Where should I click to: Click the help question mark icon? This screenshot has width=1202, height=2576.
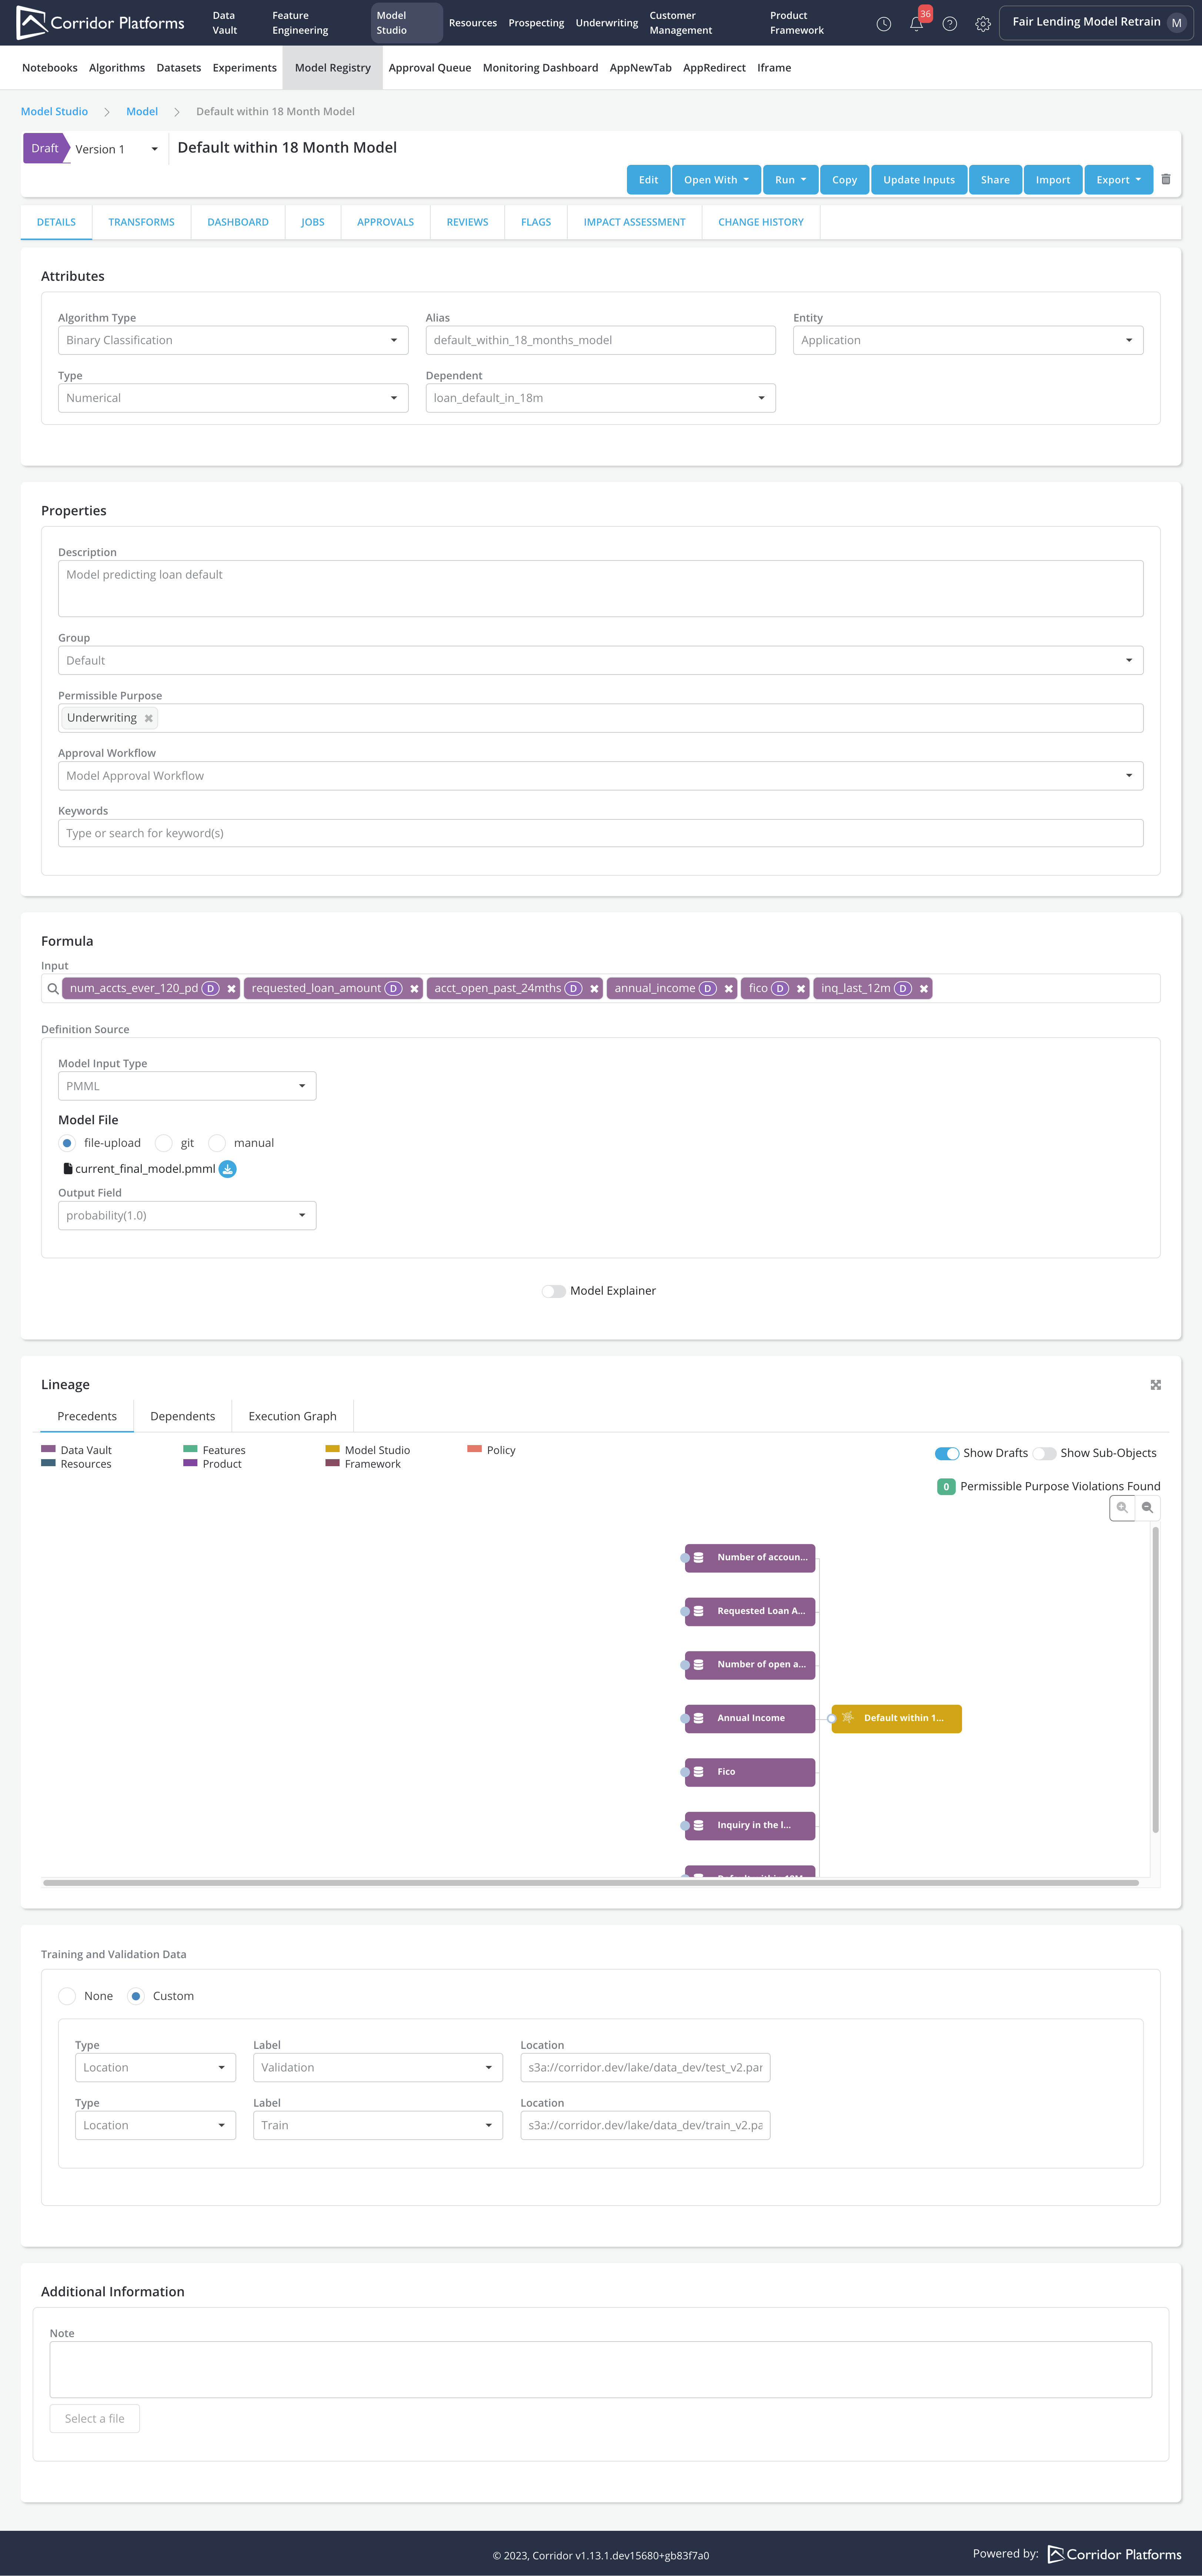click(949, 24)
